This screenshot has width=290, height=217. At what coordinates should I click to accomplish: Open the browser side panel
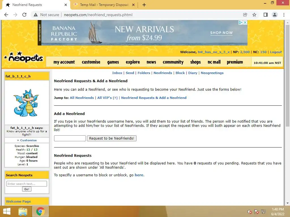(266, 15)
